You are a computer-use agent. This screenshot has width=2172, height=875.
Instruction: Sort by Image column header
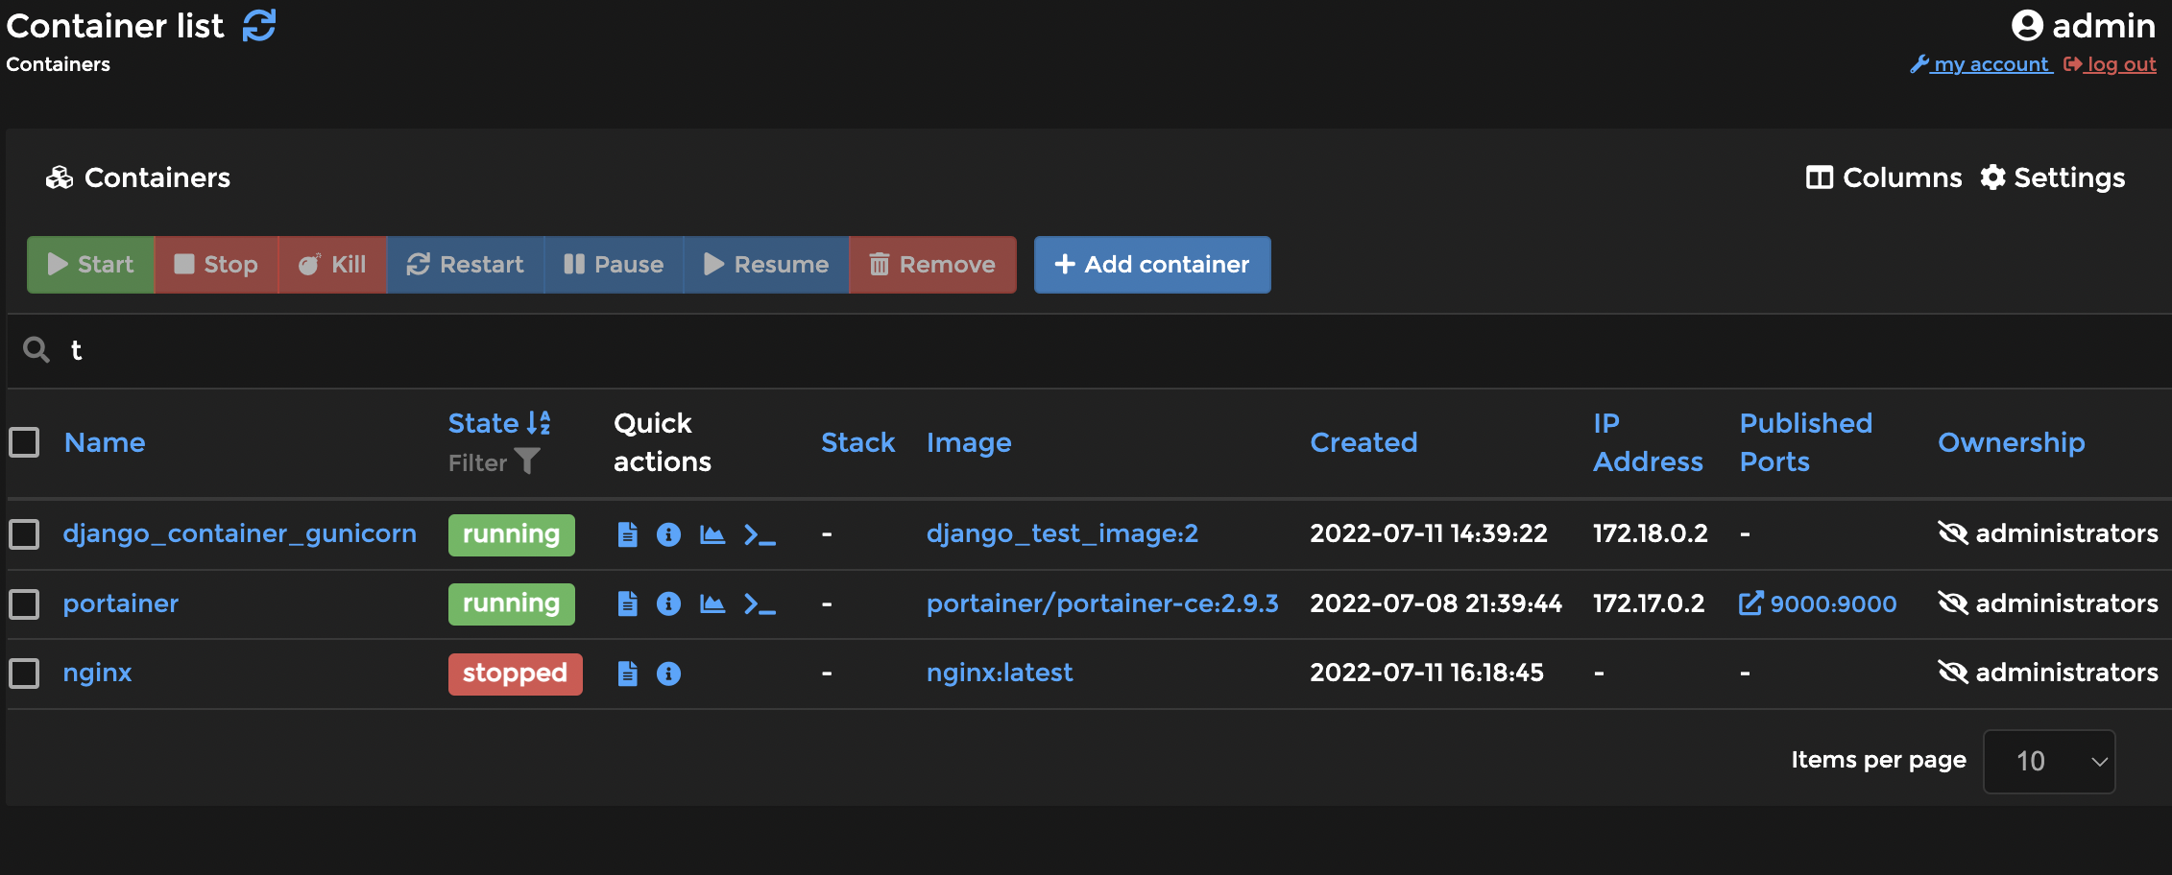pyautogui.click(x=969, y=443)
